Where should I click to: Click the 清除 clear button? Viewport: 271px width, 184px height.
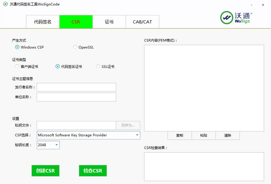[x=228, y=135]
